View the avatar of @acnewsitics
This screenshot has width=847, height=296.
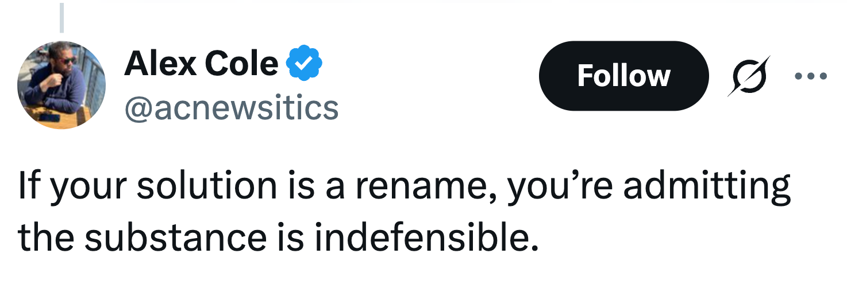pos(62,85)
